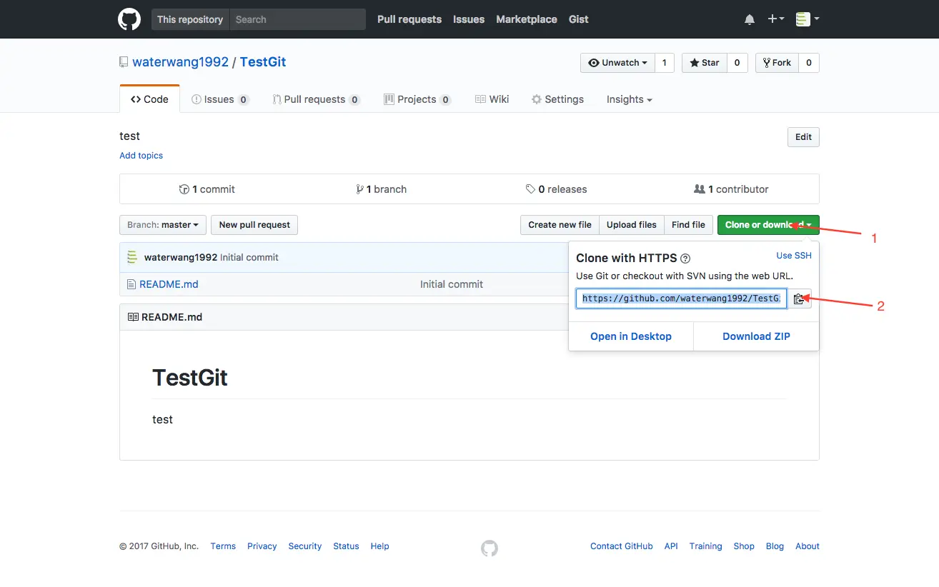Click Open in Desktop

(x=631, y=336)
